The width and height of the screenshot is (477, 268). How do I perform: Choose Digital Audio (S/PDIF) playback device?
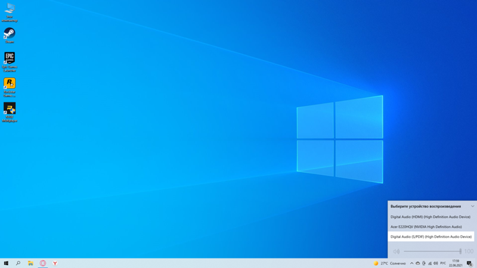pyautogui.click(x=430, y=236)
